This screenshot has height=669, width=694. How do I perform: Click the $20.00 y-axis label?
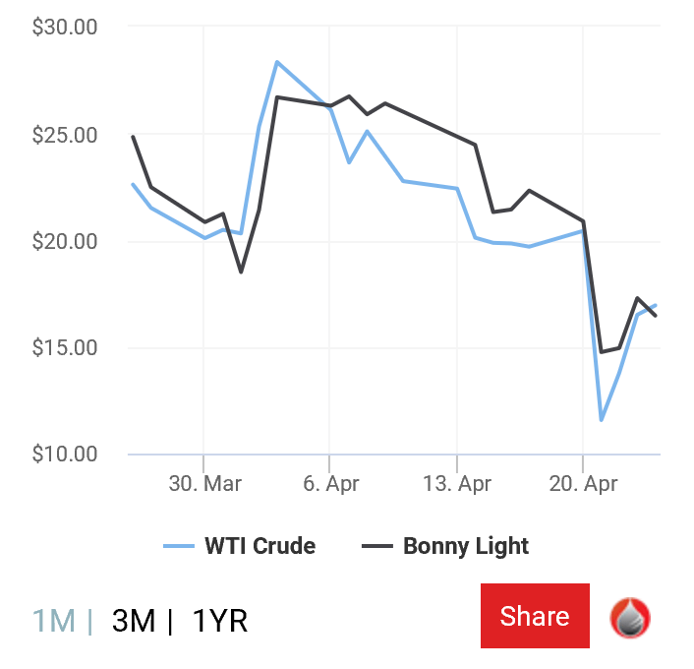65,241
